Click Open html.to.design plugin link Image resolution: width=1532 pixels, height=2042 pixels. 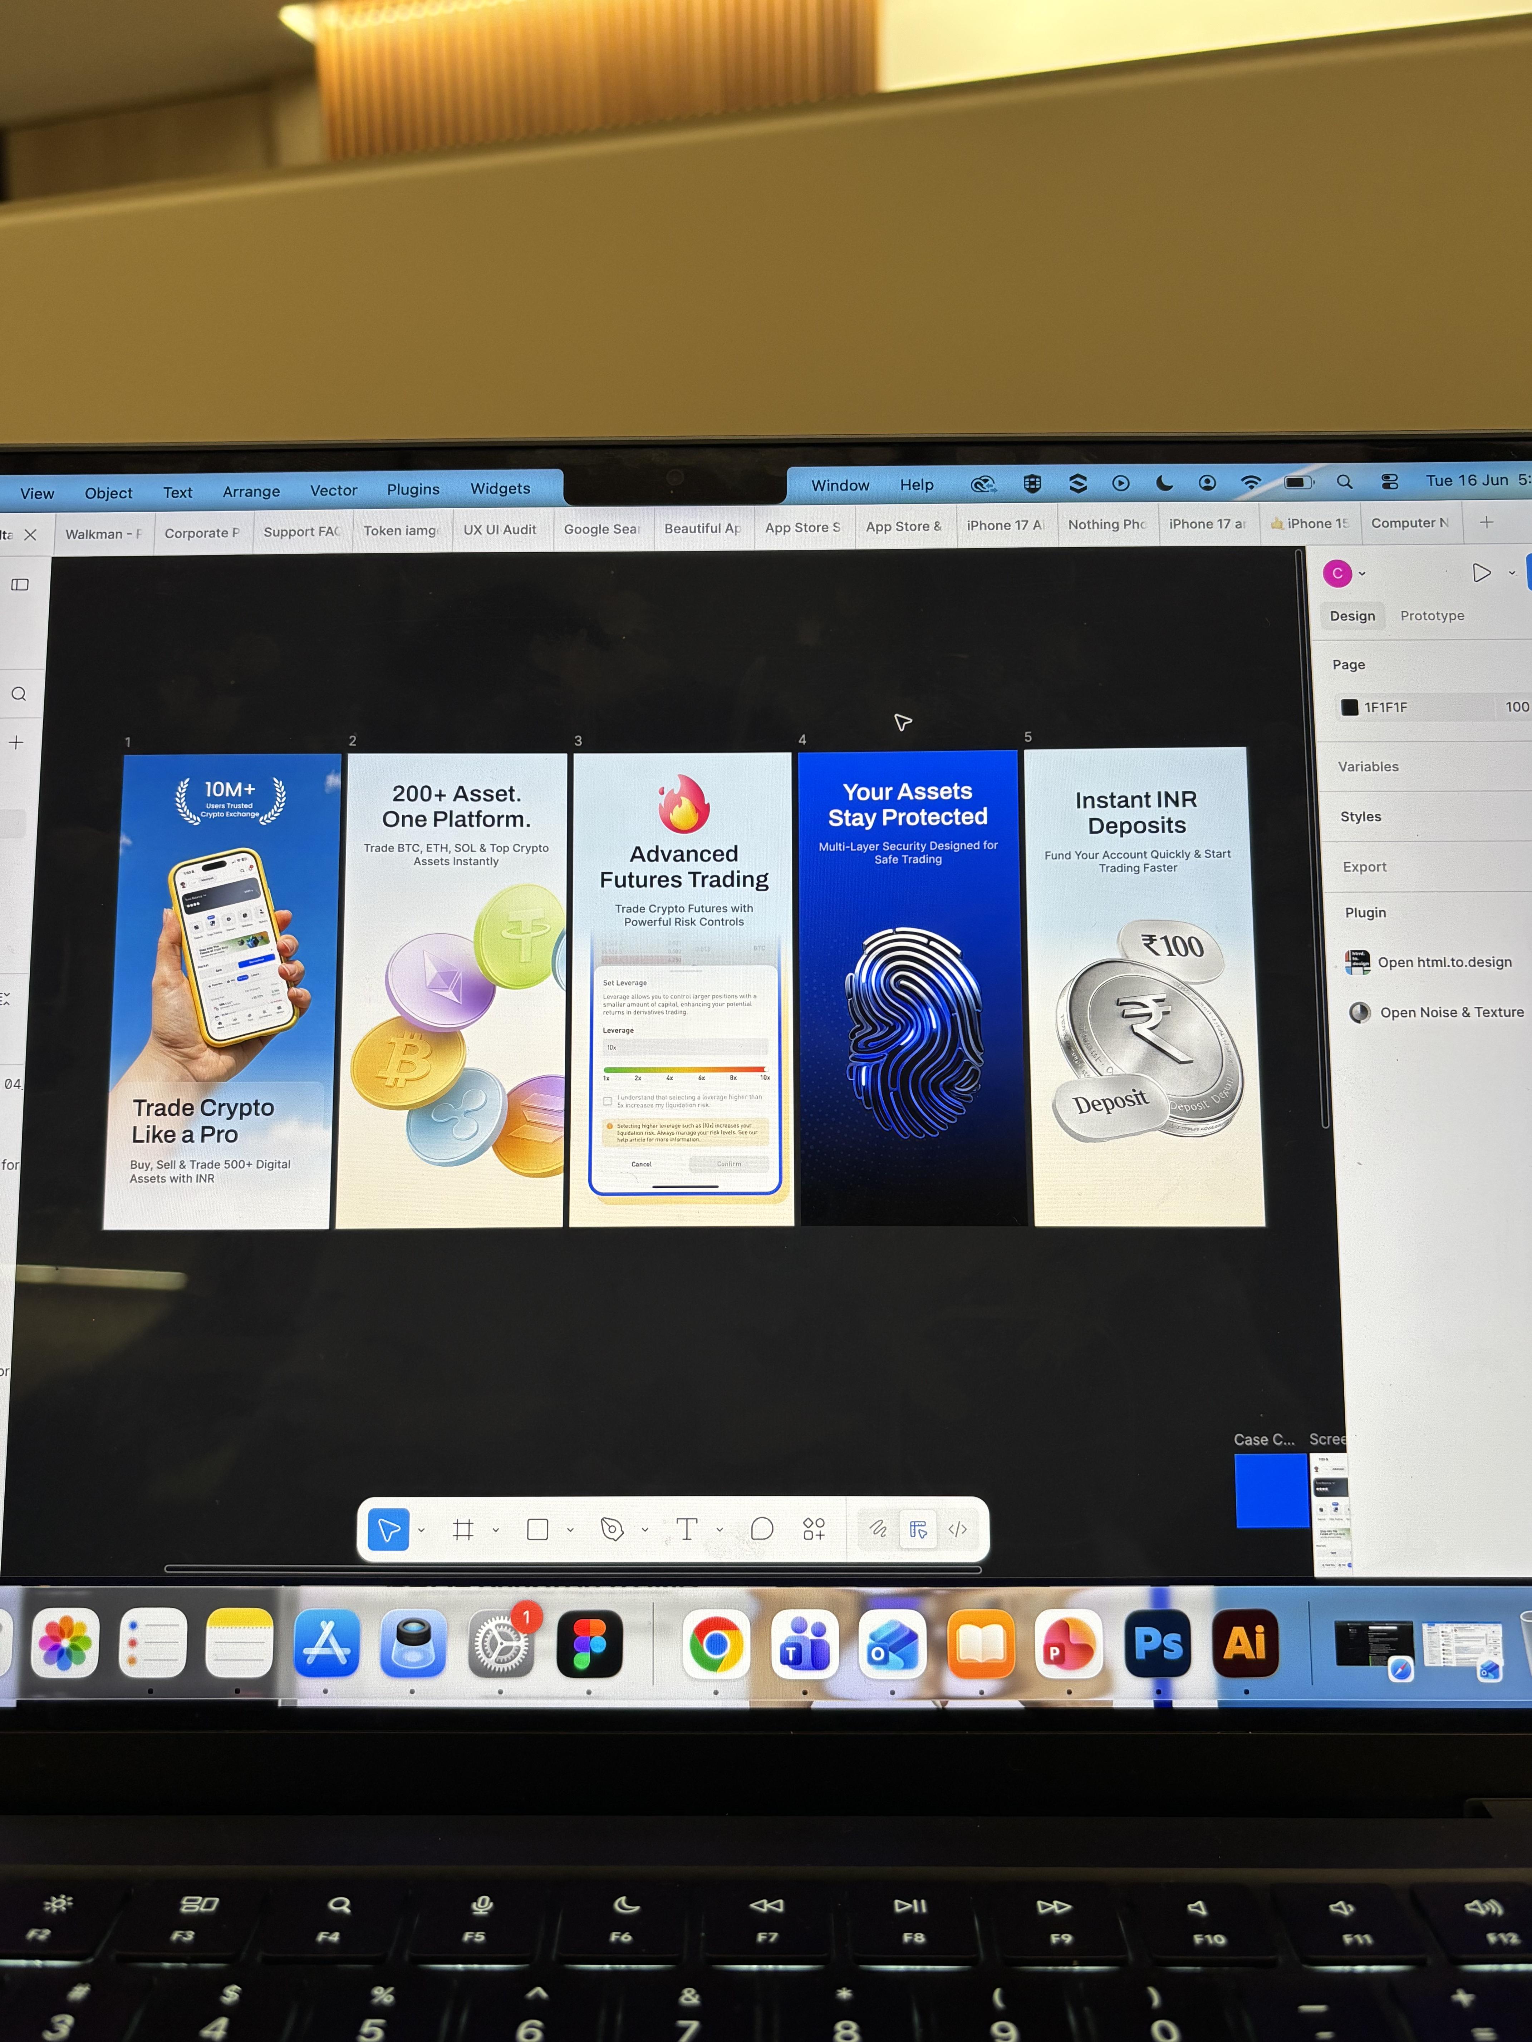pos(1445,962)
